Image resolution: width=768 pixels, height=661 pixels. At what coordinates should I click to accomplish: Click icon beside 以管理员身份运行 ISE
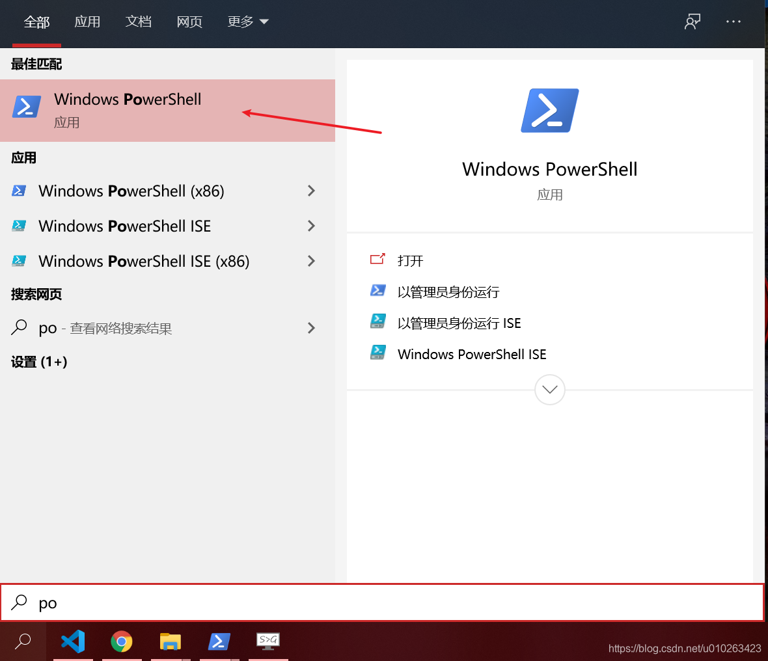tap(377, 321)
